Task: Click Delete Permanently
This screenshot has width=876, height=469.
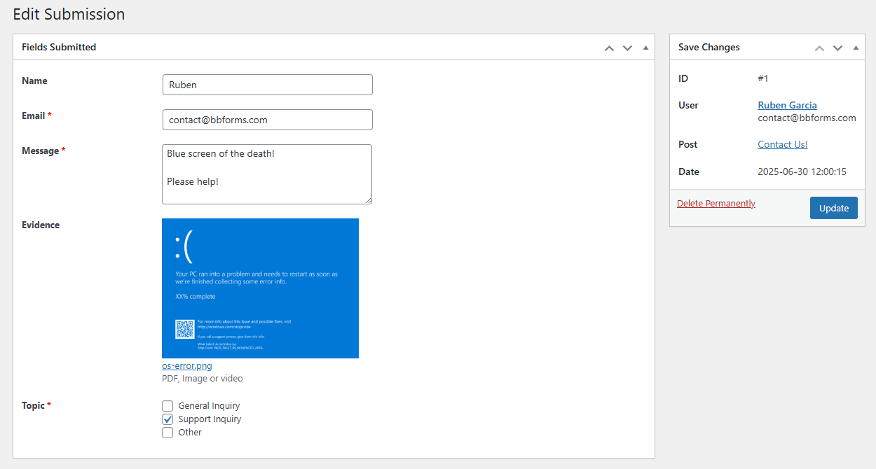Action: click(x=716, y=203)
